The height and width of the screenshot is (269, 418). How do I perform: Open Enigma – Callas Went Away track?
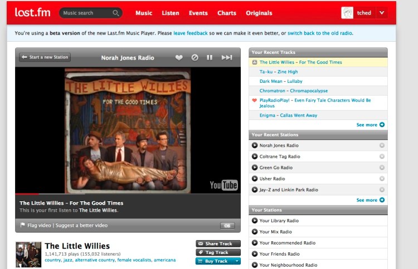tap(289, 116)
